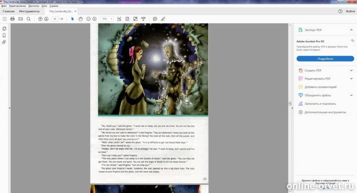Click the Edit PDF tool icon
This screenshot has width=357, height=193.
tap(300, 79)
